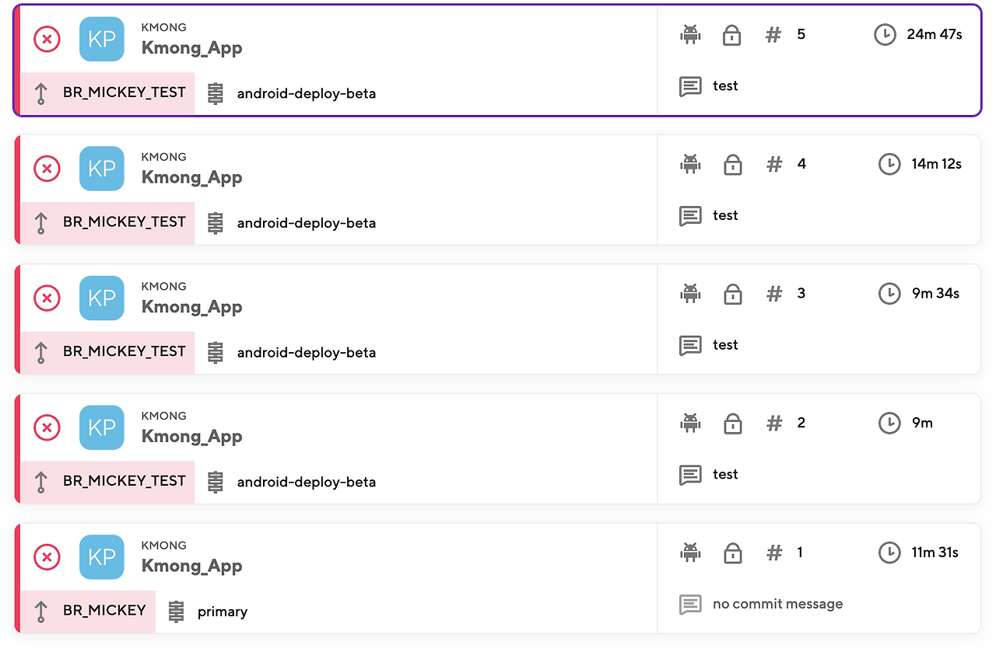The width and height of the screenshot is (996, 652).
Task: Open Kmong_App title on build #1
Action: tap(191, 567)
